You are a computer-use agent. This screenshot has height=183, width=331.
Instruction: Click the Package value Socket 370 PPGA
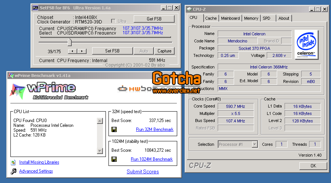pyautogui.click(x=254, y=48)
